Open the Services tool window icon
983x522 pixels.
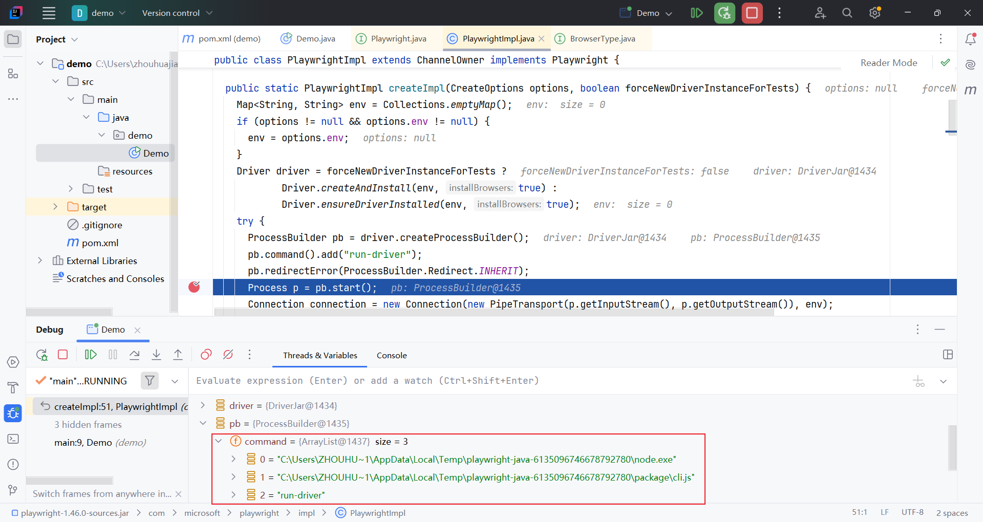(13, 362)
